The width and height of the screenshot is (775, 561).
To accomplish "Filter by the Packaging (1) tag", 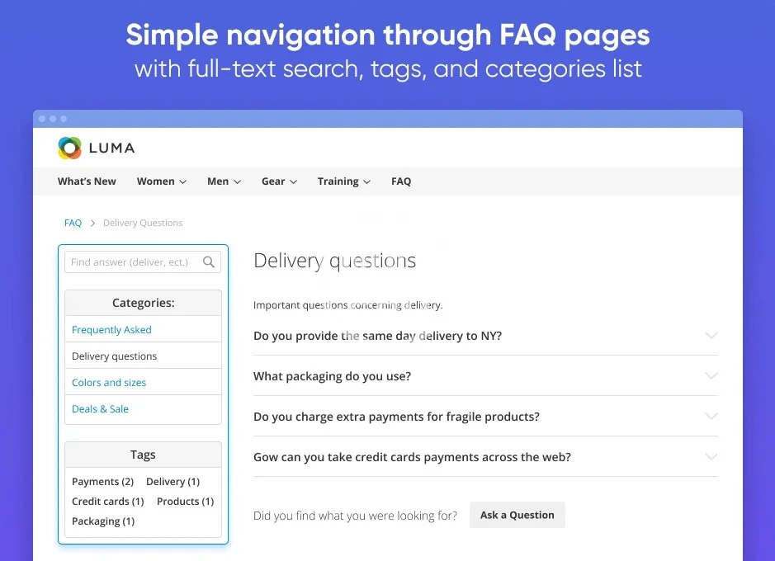I will [103, 521].
